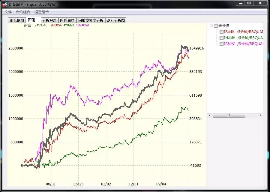The height and width of the screenshot is (192, 270).
Task: Check the IH加权 contract checkbox
Action: (x=221, y=37)
